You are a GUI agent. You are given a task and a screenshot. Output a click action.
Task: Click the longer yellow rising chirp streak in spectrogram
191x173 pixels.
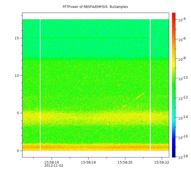[x=140, y=96]
